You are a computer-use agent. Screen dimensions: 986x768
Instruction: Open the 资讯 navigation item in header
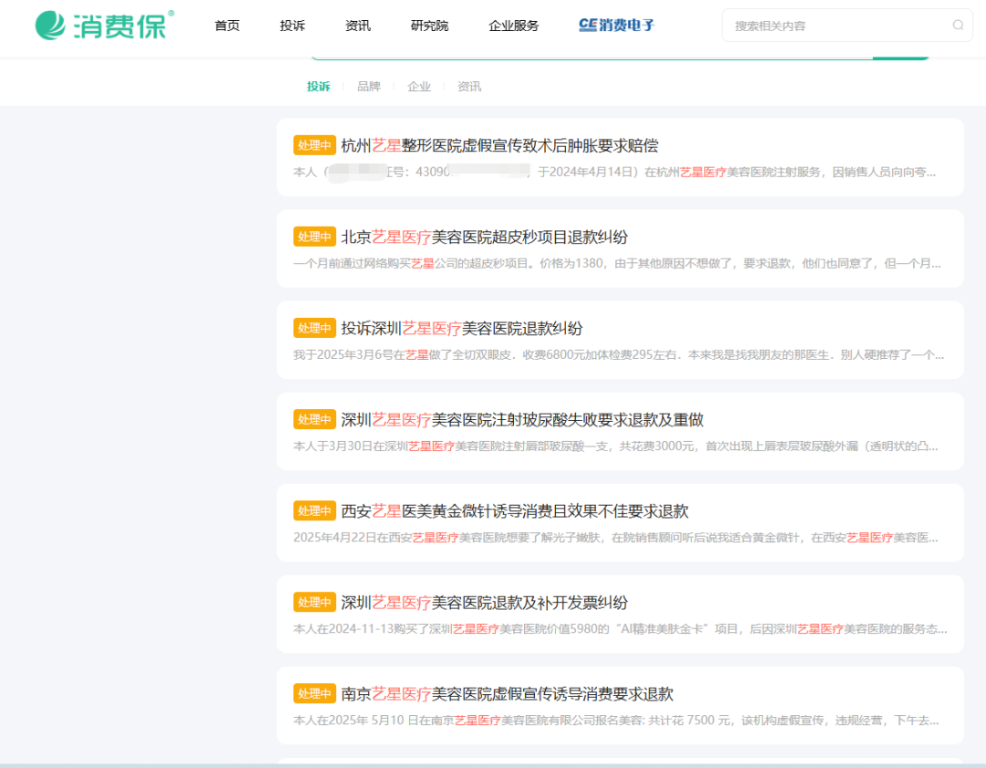(358, 26)
